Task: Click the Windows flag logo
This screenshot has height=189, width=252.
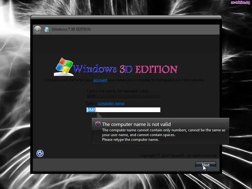Action: [64, 66]
